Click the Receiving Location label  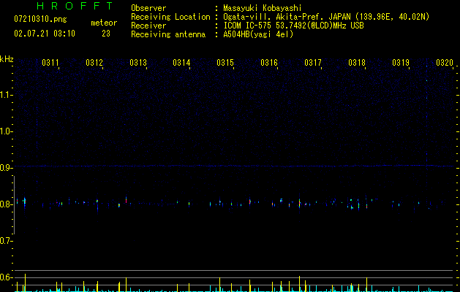(x=170, y=17)
